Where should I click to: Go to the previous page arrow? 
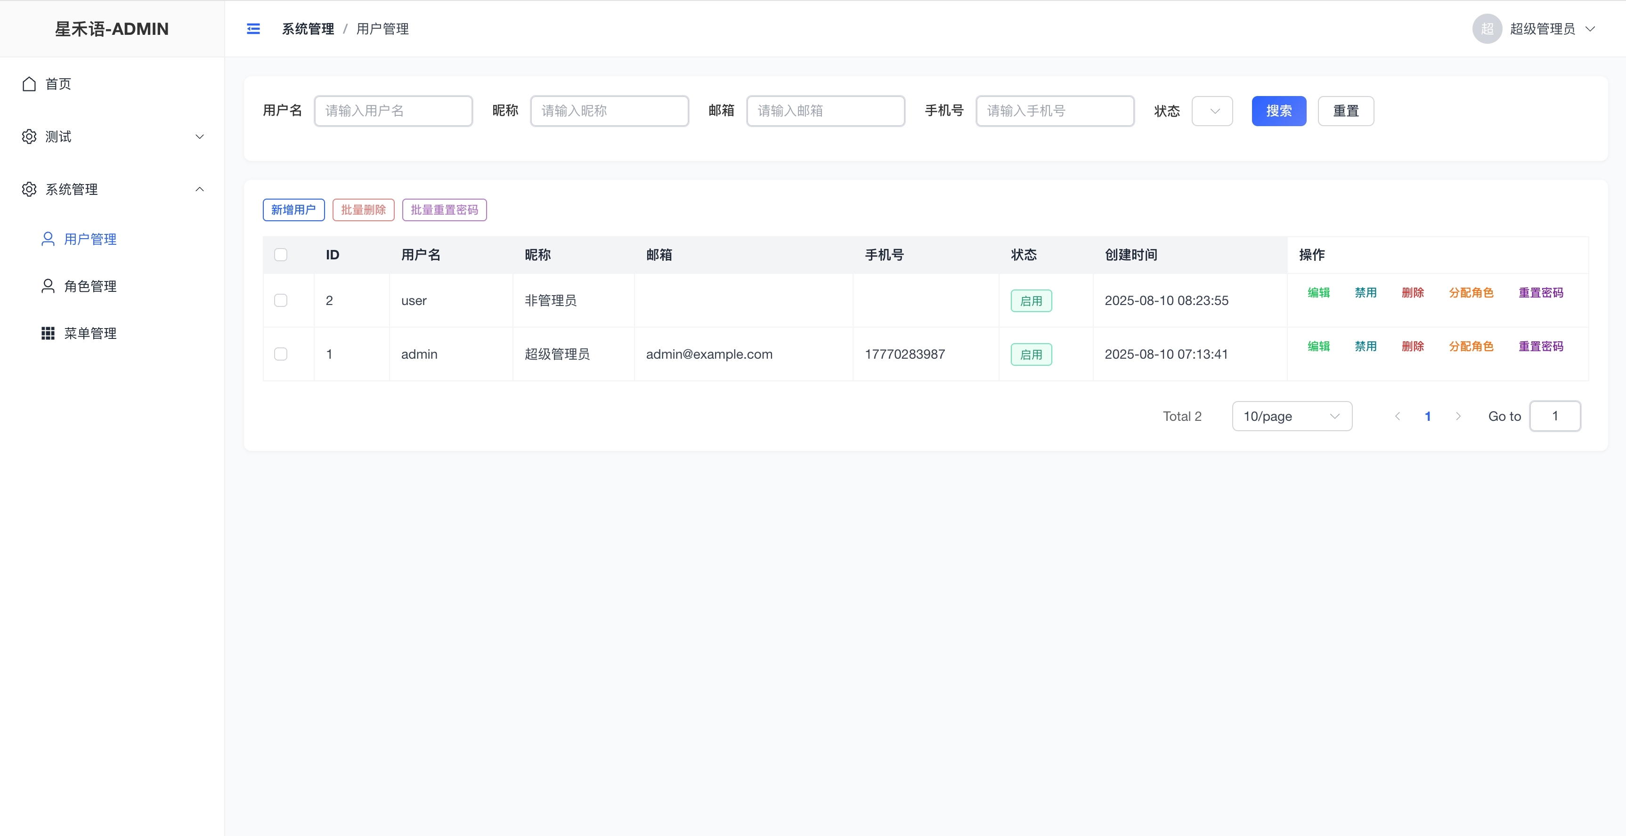pyautogui.click(x=1398, y=417)
